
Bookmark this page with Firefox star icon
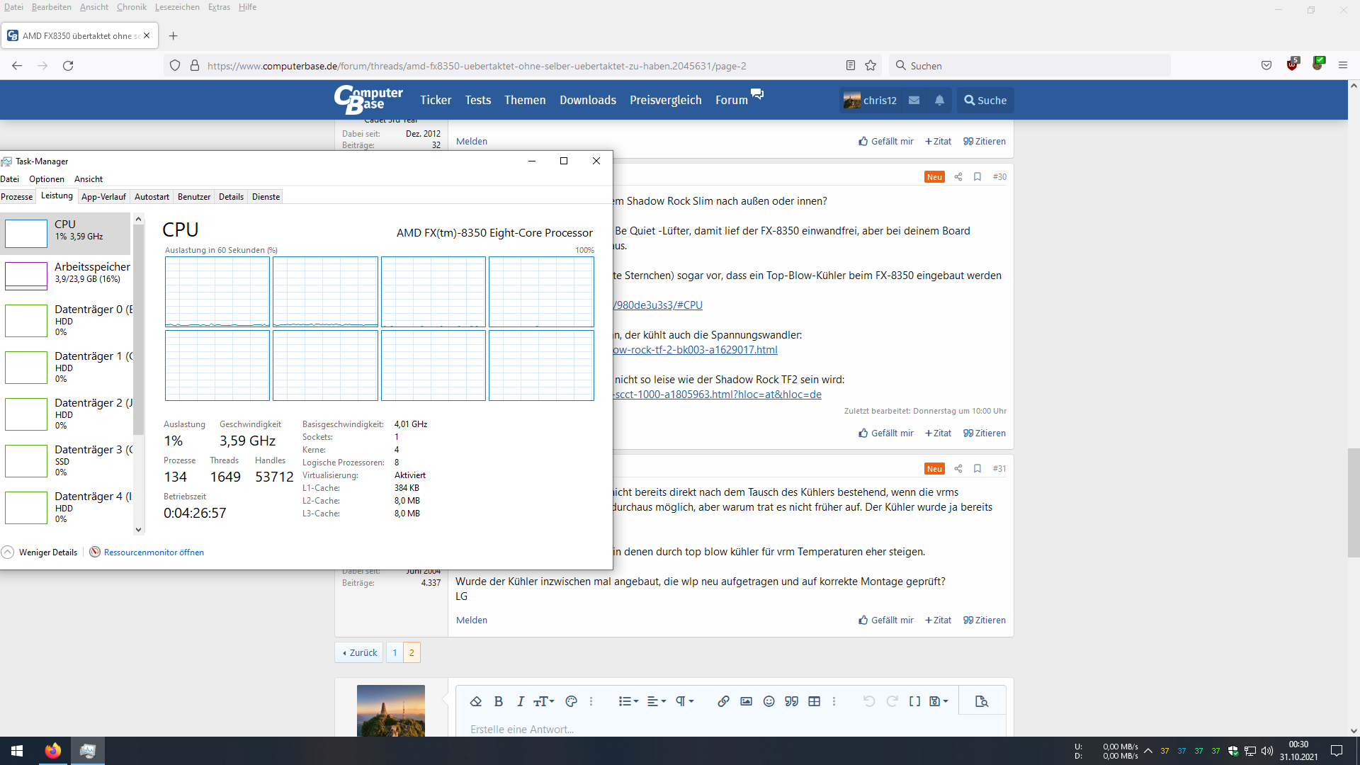click(x=871, y=65)
